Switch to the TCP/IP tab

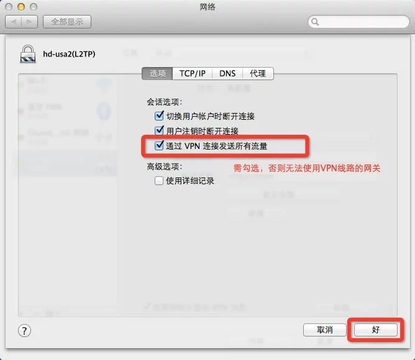[193, 73]
